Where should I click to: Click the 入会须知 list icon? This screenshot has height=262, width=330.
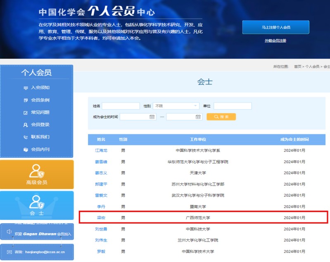[x=26, y=88]
